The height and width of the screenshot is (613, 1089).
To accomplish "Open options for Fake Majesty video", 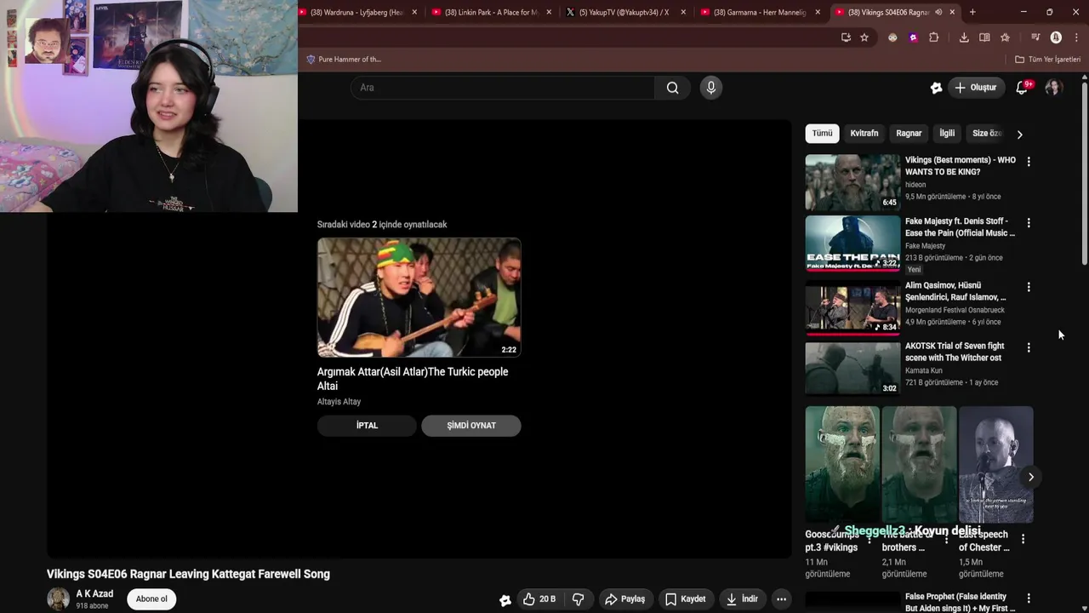I will click(1029, 223).
